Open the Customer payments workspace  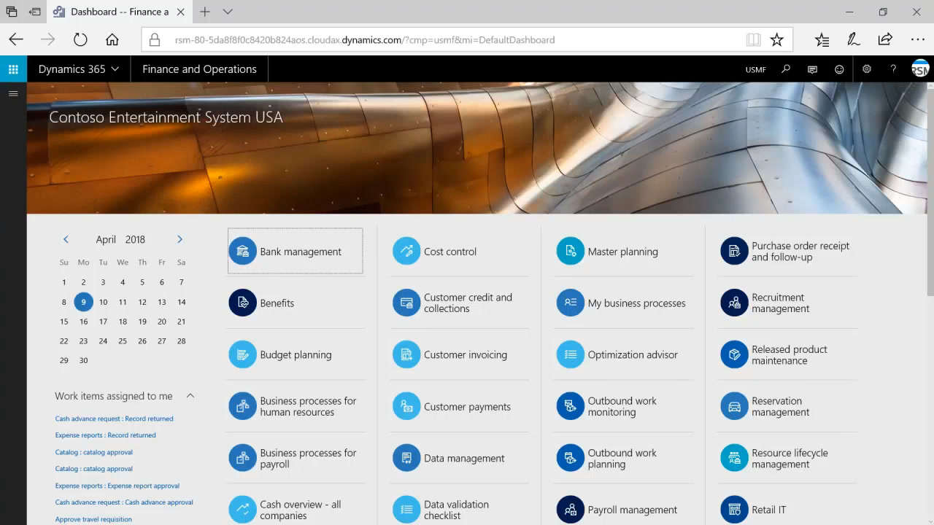[459, 406]
